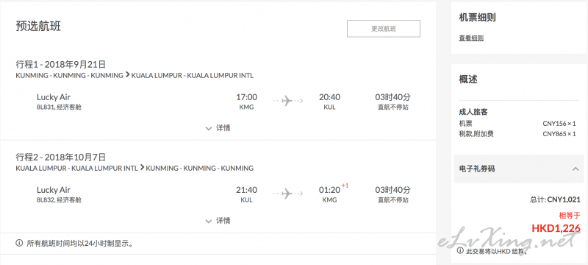Click the red +1 day indicator
The width and height of the screenshot is (588, 265).
tap(345, 185)
